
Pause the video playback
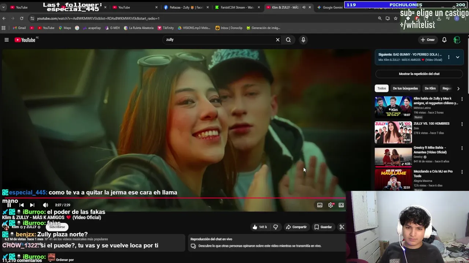[9, 205]
